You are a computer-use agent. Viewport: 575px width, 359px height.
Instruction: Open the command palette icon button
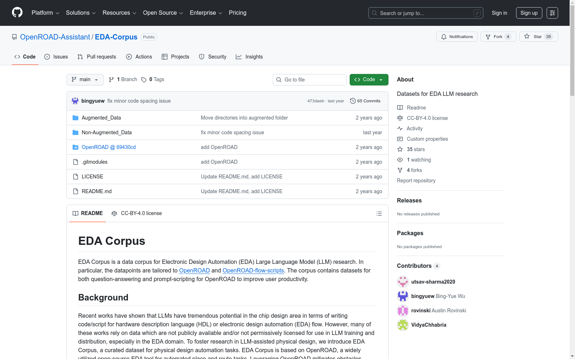point(552,13)
